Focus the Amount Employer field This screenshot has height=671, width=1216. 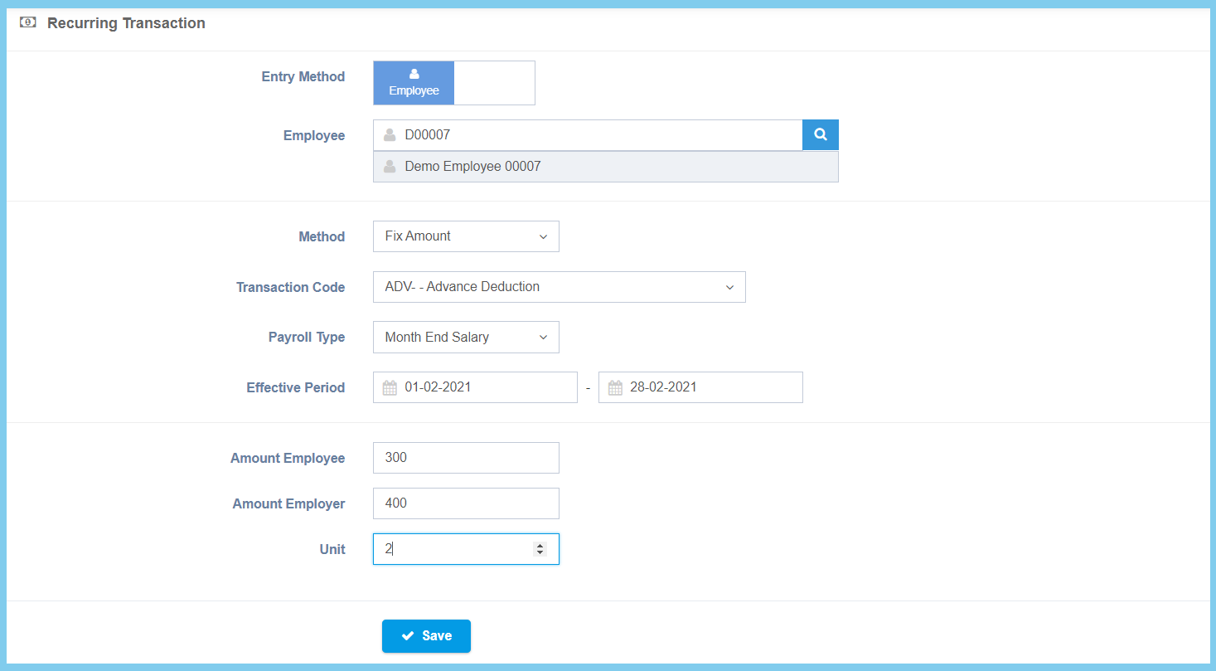(466, 503)
